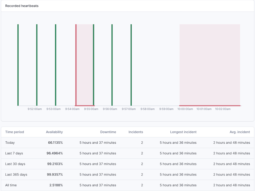This screenshot has height=191, width=255.
Task: Click the green heartbeat bar just after 9:57:00am
Action: click(131, 65)
